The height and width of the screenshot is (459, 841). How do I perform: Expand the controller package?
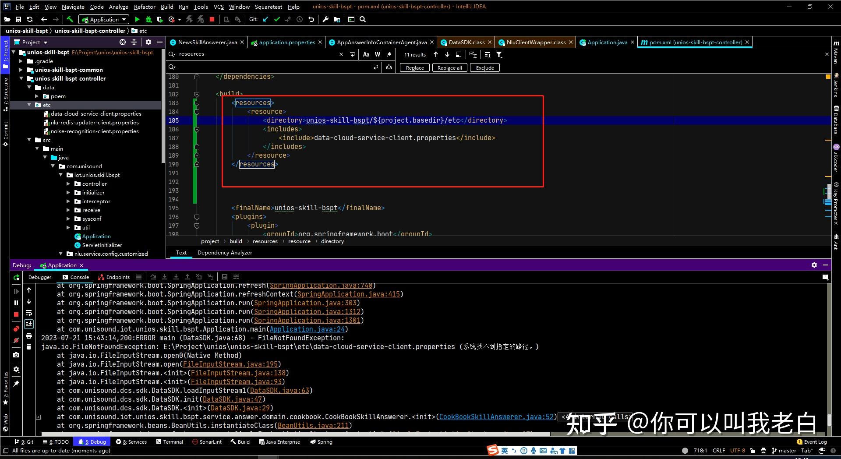pos(68,184)
